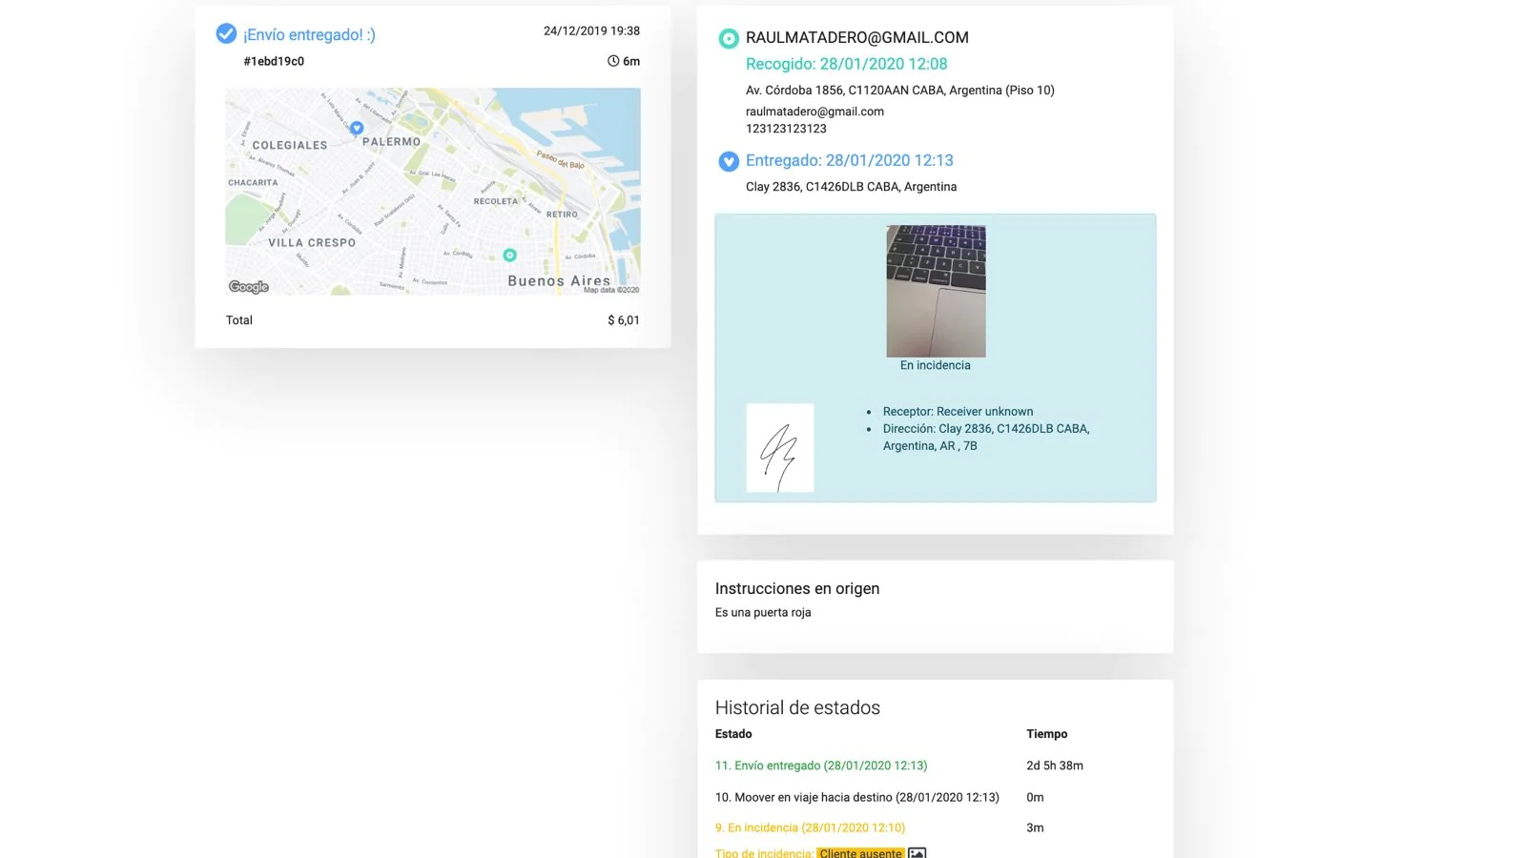The image size is (1526, 858).
Task: Click the blue delivered checkmark icon
Action: tap(226, 34)
